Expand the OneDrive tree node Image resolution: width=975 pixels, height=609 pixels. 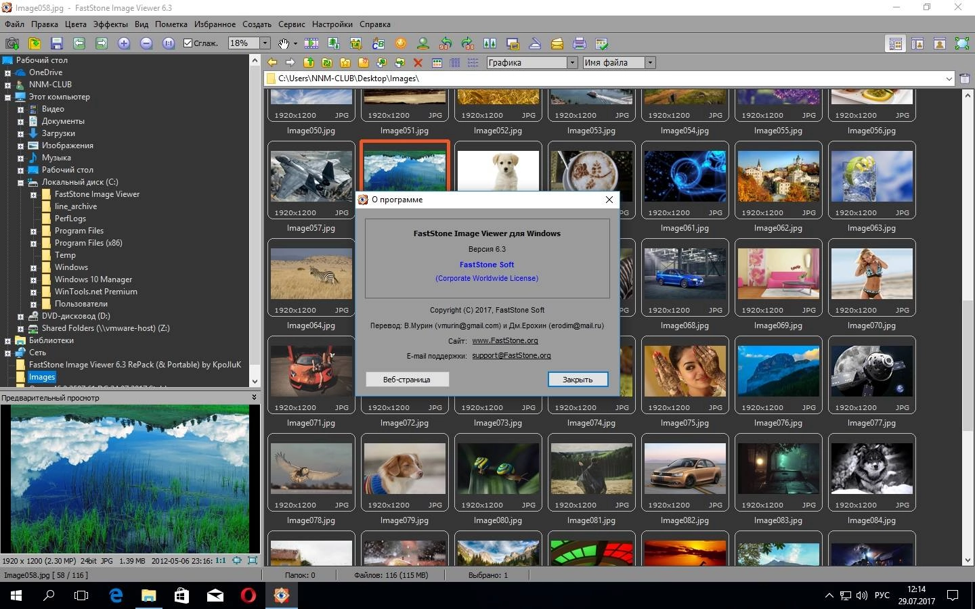7,72
